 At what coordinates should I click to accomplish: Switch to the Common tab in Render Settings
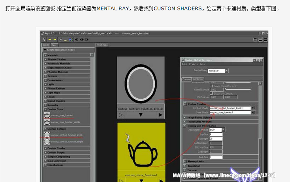click(x=187, y=79)
